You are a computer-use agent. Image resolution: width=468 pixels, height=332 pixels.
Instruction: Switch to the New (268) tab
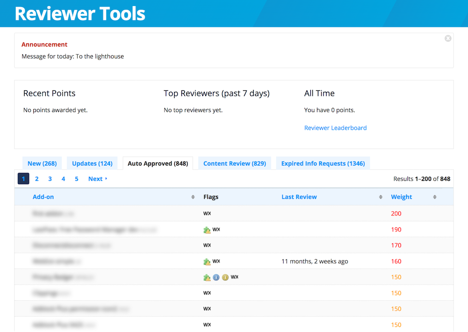(x=42, y=164)
